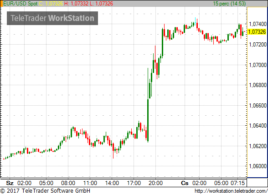
Task: Click the 15 perc (14:53) interval label
Action: (x=229, y=4)
